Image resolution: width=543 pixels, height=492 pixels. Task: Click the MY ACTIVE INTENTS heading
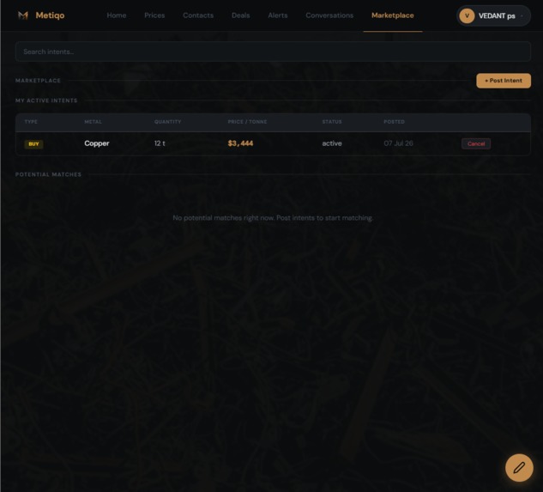(x=46, y=100)
